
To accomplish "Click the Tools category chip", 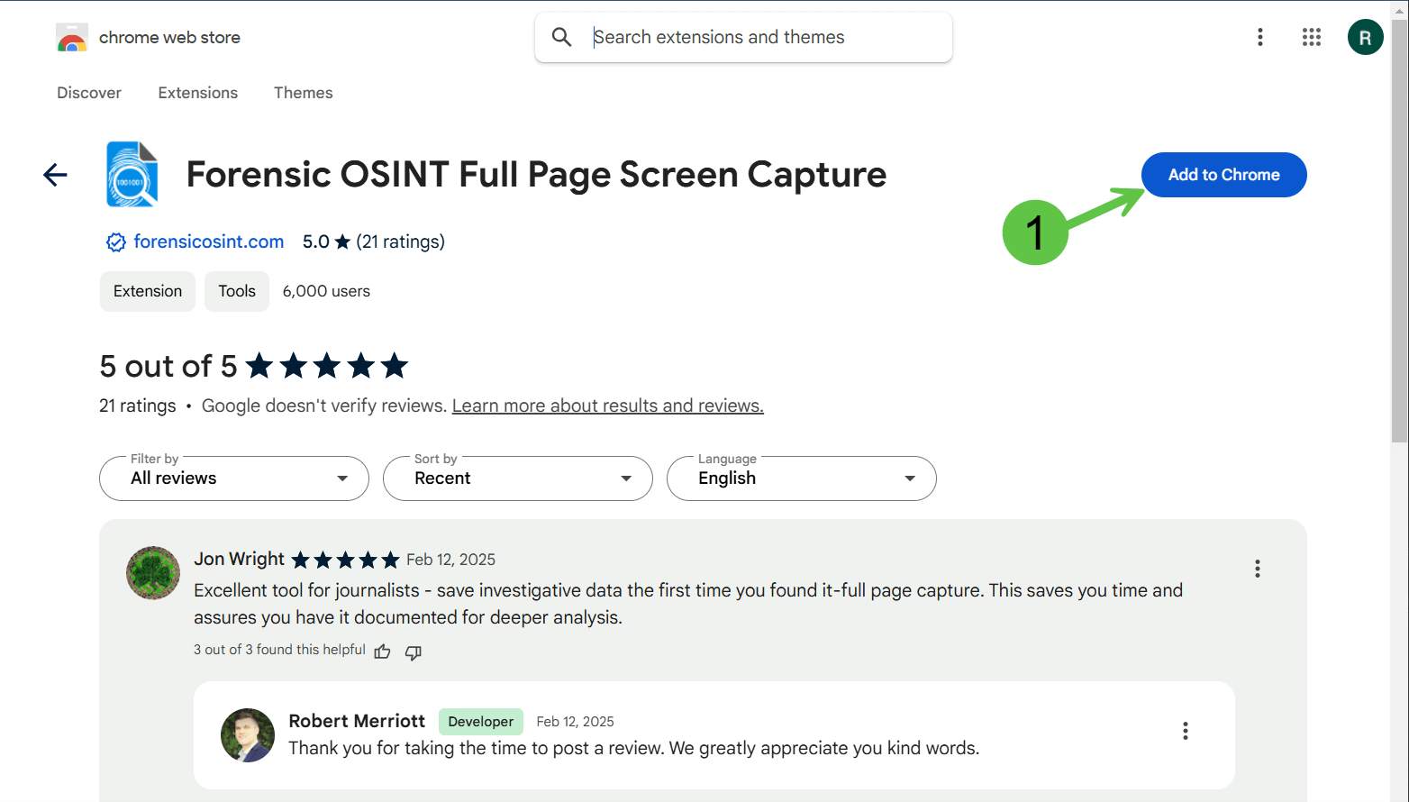I will (x=237, y=291).
